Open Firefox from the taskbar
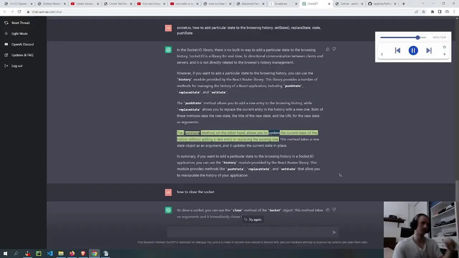Viewport: 459px width, 258px height. pos(72,254)
